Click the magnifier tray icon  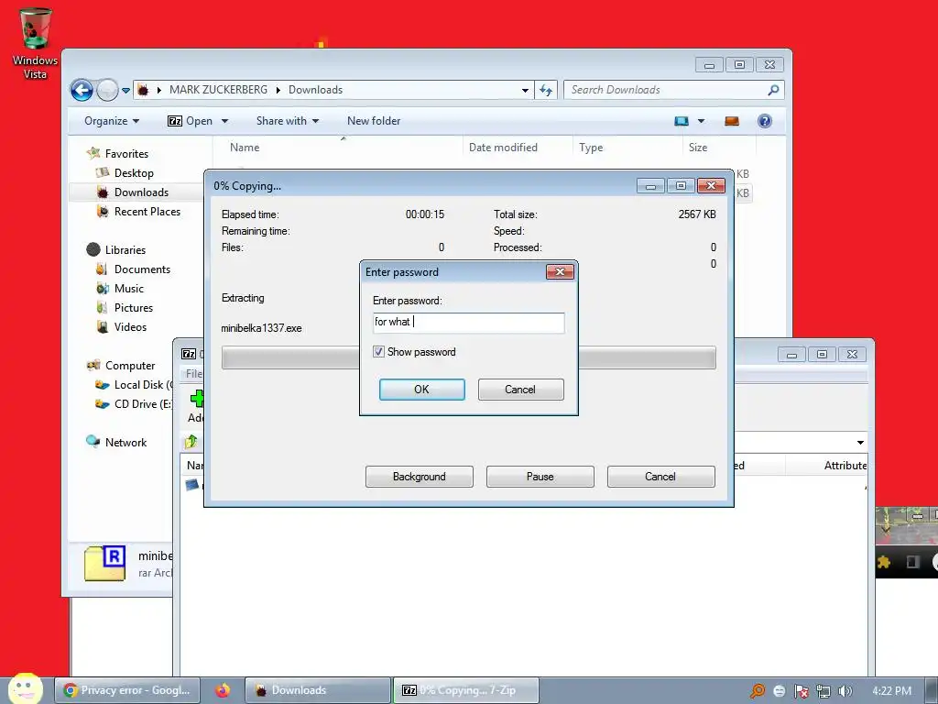coord(758,691)
